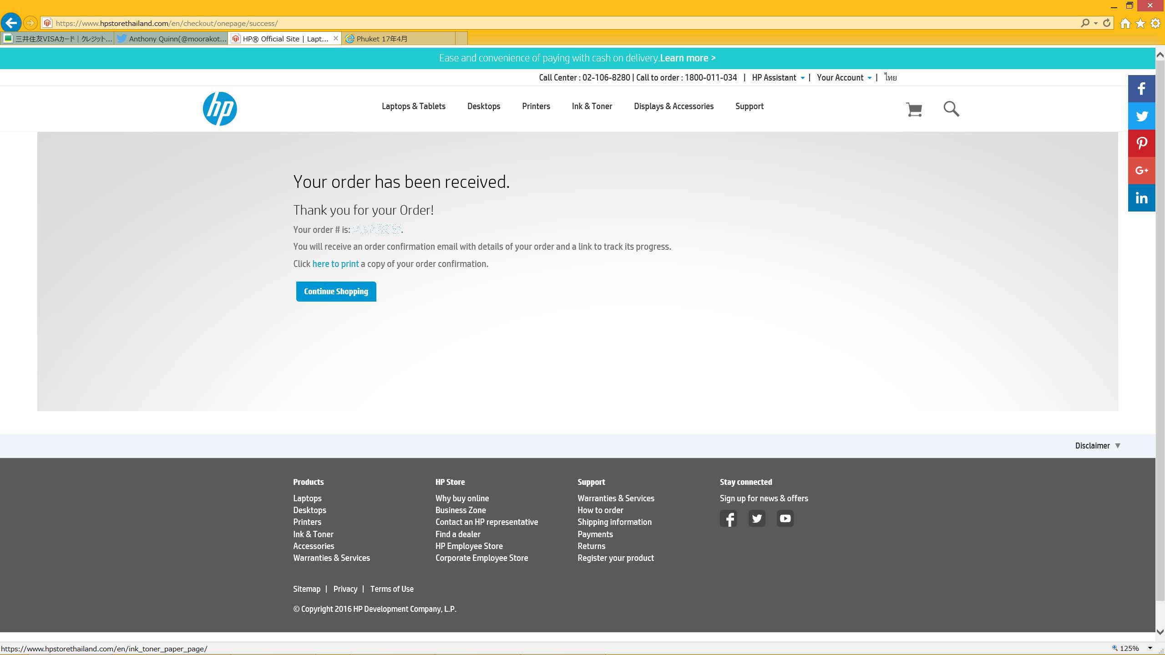
Task: Open favorites star icon
Action: pyautogui.click(x=1140, y=23)
